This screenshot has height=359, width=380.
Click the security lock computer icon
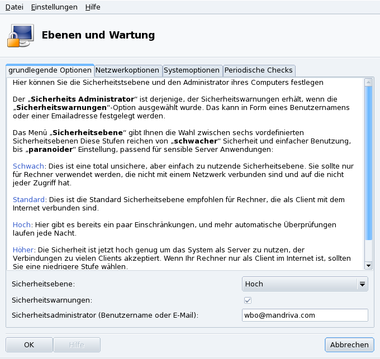pos(20,35)
